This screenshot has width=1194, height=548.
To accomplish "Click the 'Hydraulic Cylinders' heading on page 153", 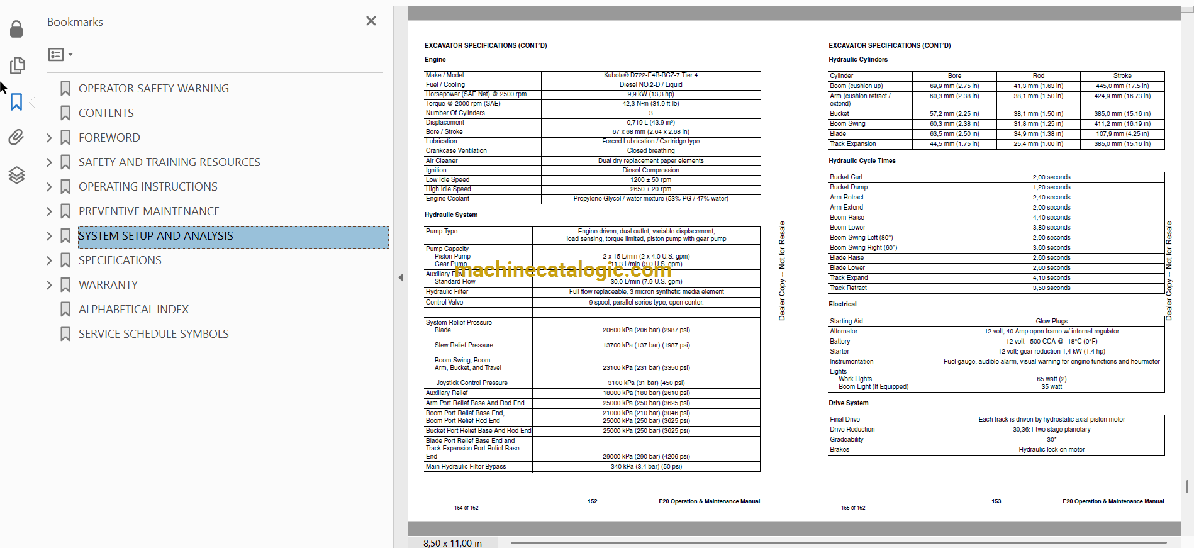I will pos(858,60).
